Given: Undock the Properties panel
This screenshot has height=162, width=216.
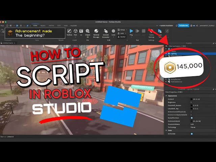Looking at the screenshot, I should 213,89.
